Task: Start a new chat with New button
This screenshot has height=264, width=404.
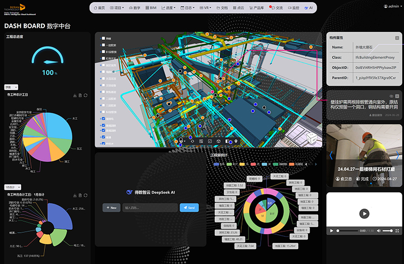Action: [x=111, y=208]
